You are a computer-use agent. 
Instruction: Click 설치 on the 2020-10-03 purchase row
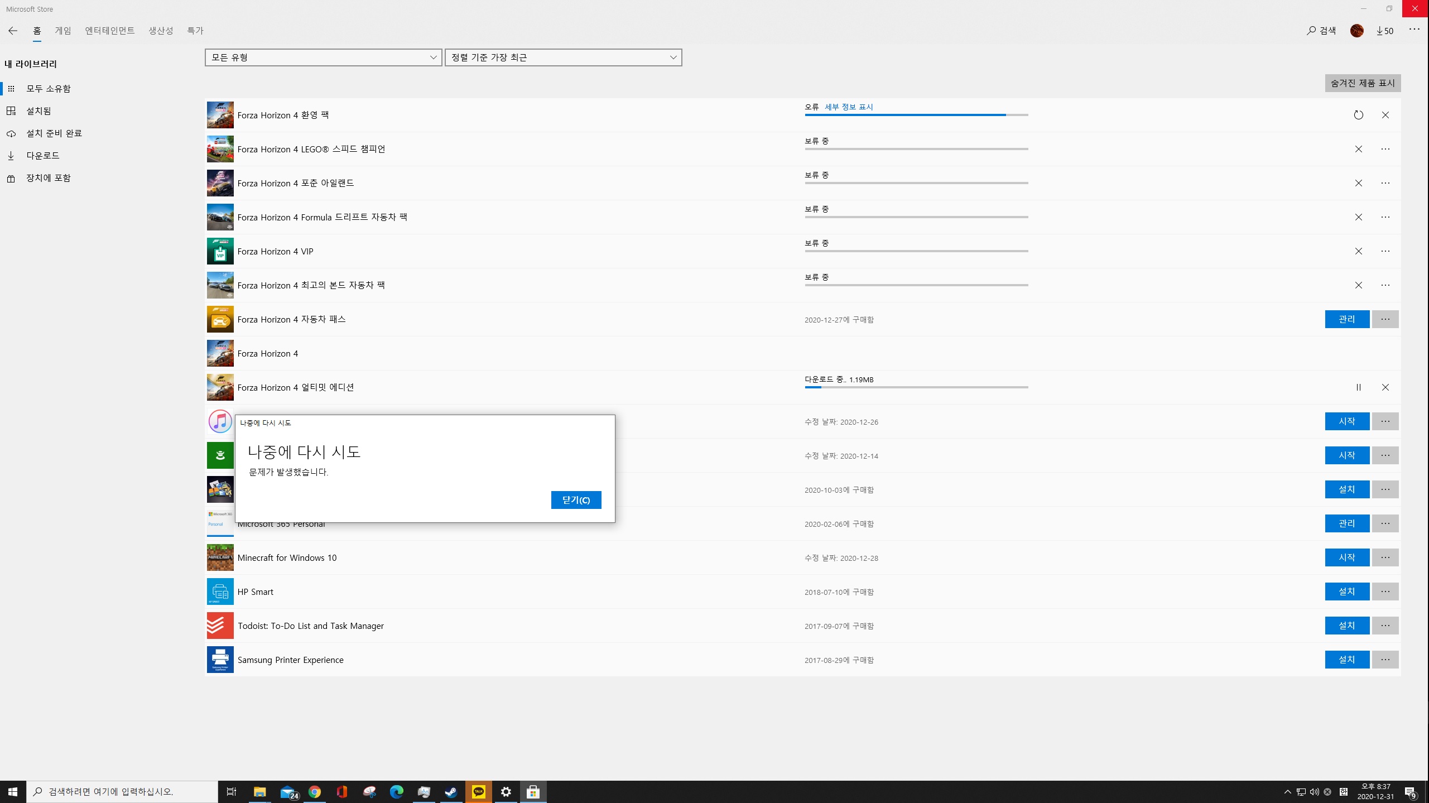coord(1347,489)
